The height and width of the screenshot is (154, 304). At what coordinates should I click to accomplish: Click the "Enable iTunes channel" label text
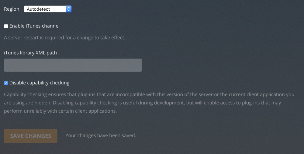coord(34,26)
